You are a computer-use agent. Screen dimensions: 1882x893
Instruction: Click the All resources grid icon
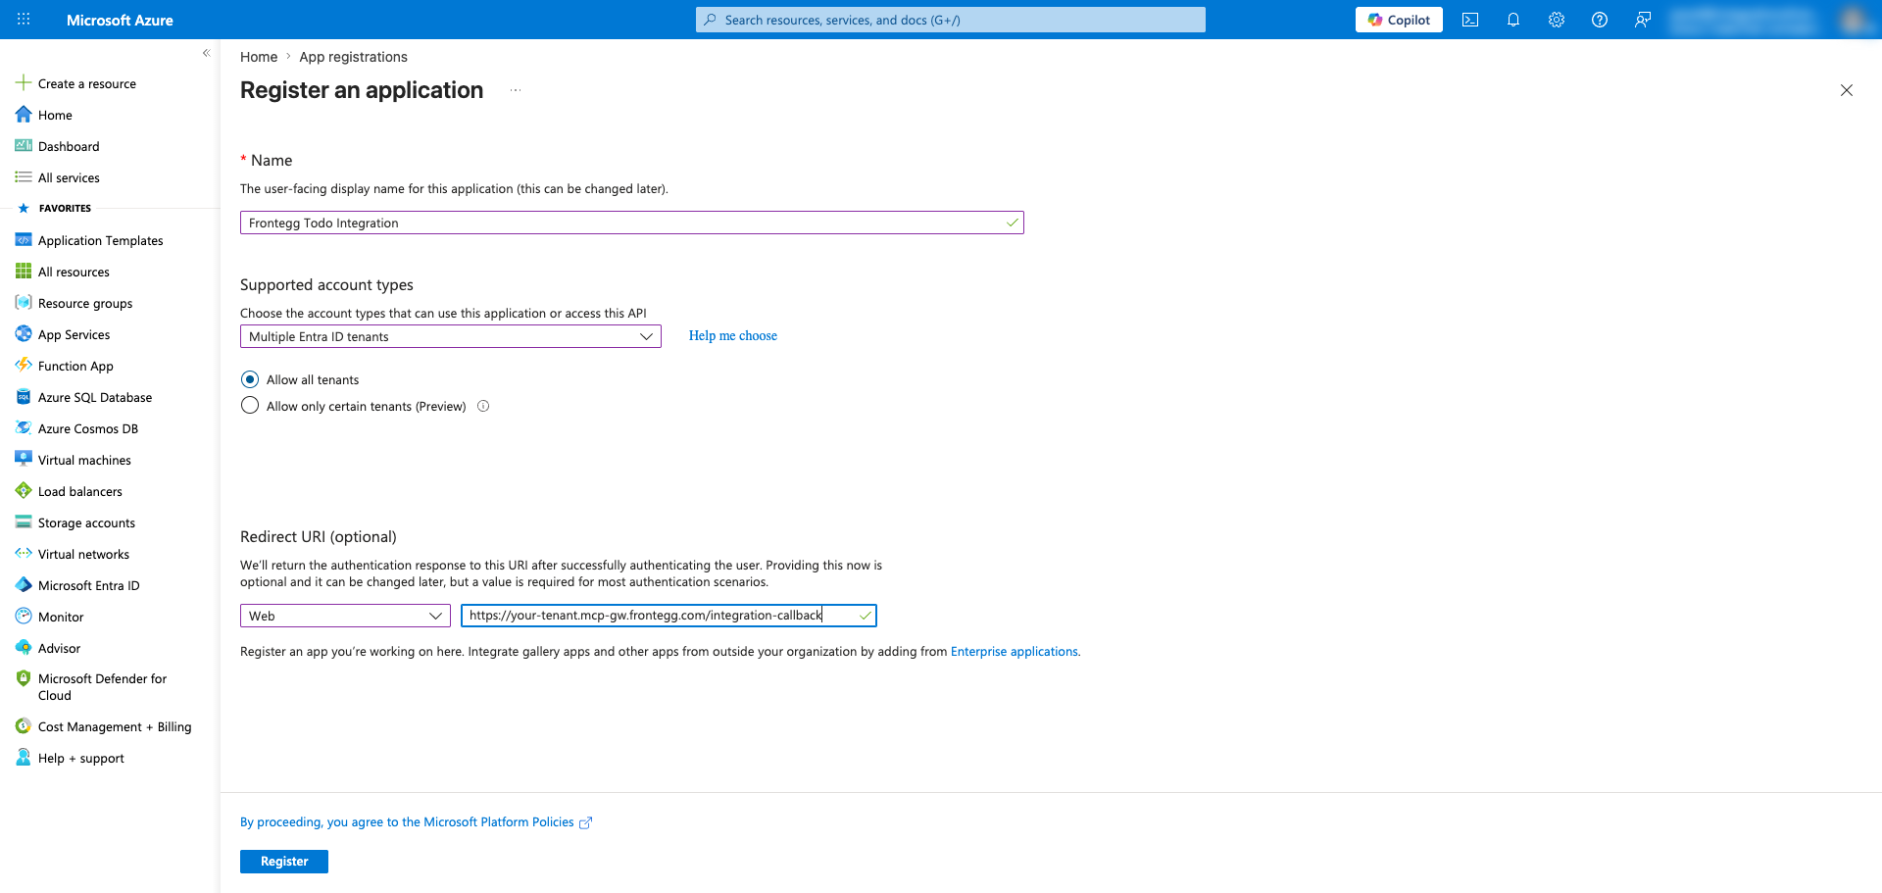coord(24,272)
